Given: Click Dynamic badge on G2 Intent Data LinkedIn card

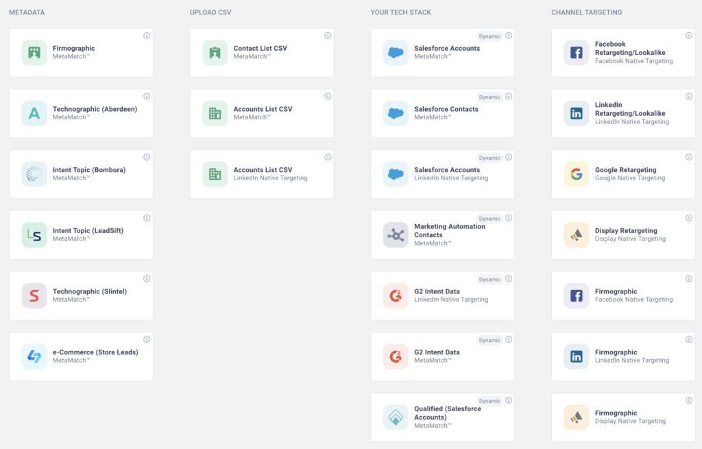Looking at the screenshot, I should 489,279.
